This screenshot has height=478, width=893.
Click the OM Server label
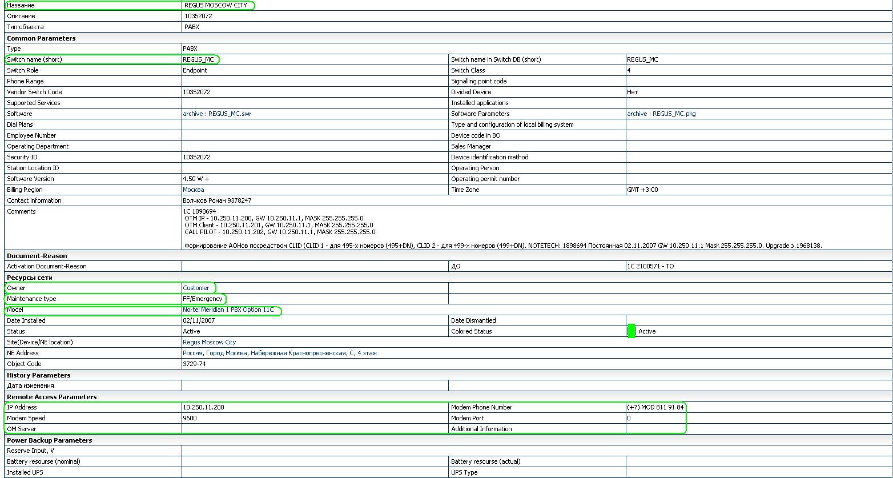pos(22,429)
